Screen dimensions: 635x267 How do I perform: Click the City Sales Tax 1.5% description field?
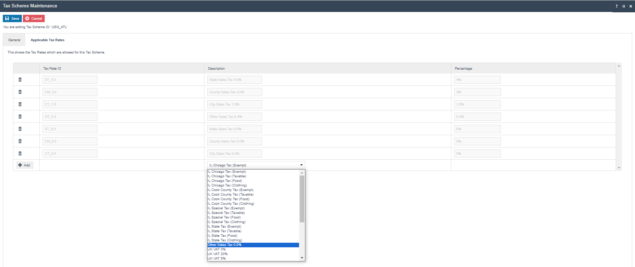(x=235, y=104)
